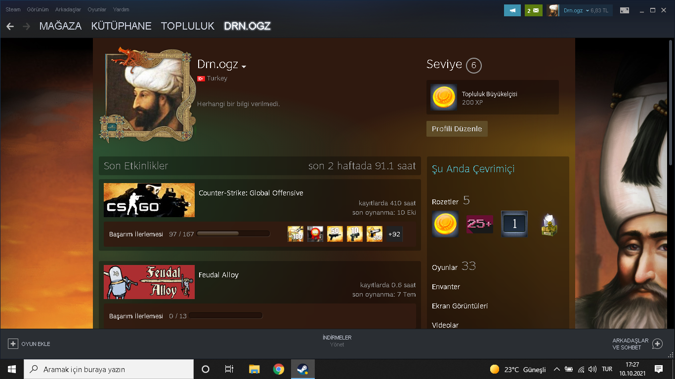Show hidden system tray icons

557,369
